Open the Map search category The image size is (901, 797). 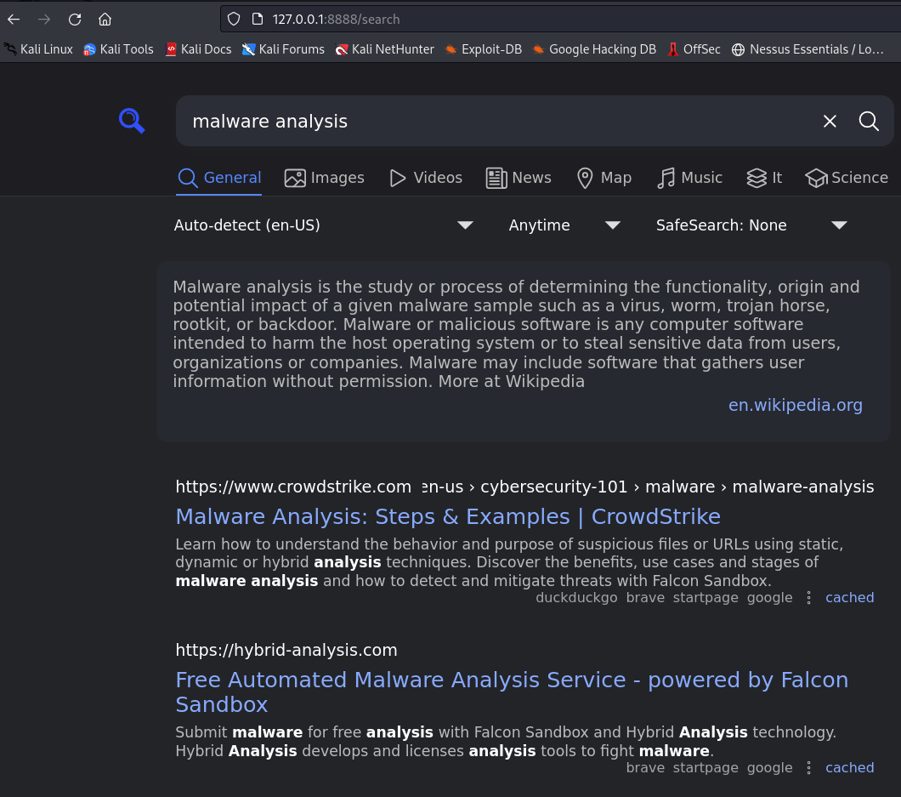[603, 178]
